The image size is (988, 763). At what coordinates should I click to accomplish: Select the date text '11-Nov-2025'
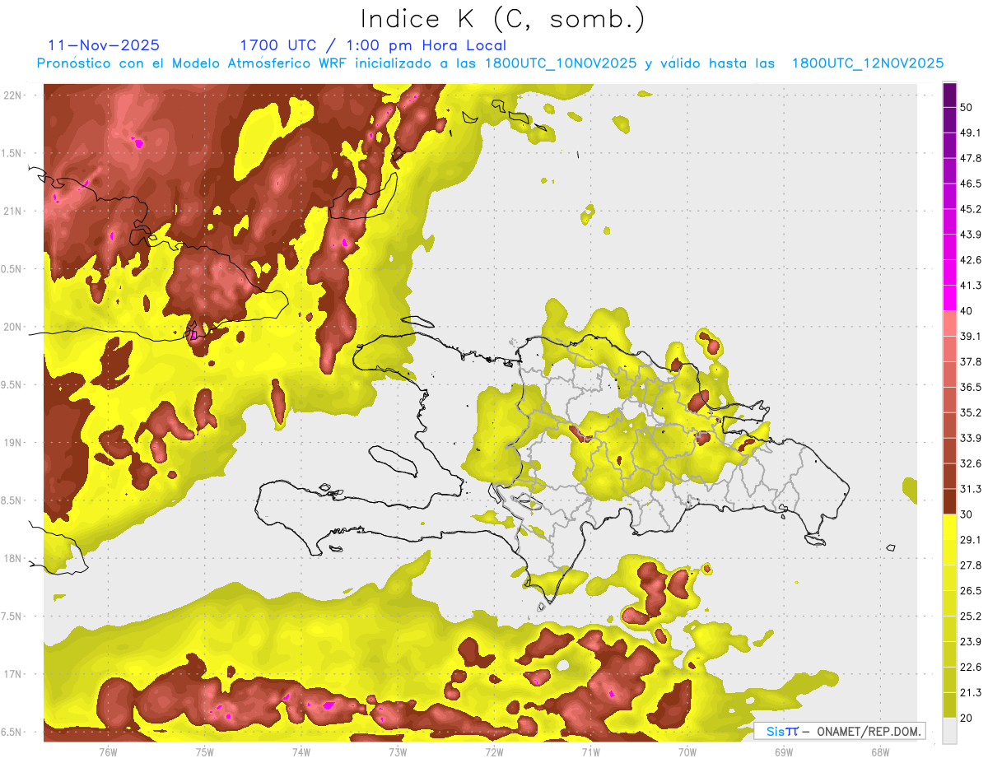104,45
